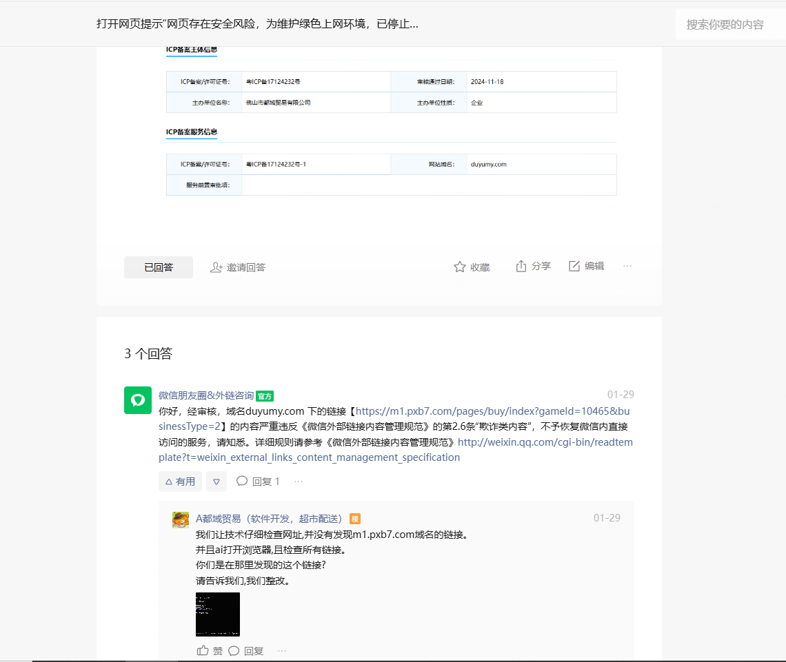Open more options beside 回复 1
The image size is (786, 662).
[299, 482]
